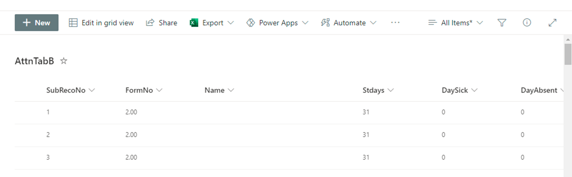572x177 pixels.
Task: Click the Power Apps icon
Action: (x=250, y=23)
